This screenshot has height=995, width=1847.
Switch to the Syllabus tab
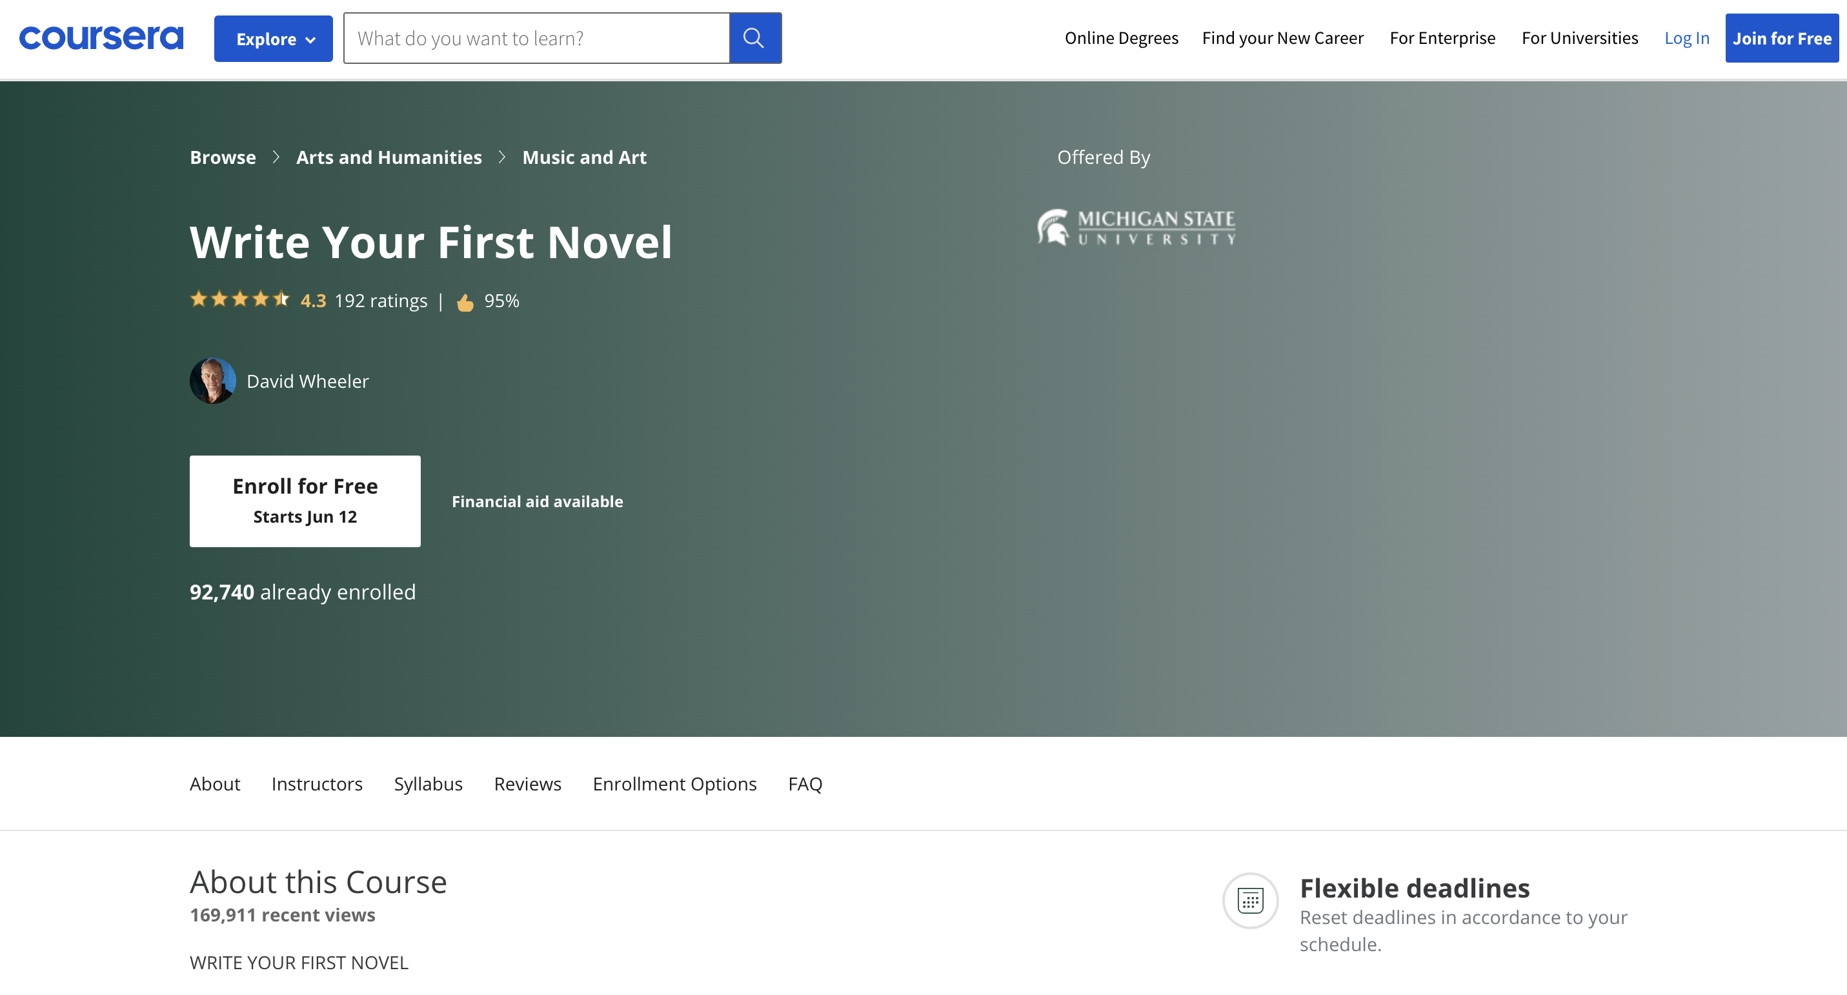coord(428,784)
